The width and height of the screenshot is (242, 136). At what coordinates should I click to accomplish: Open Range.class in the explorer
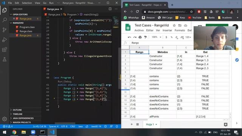pos(25,31)
